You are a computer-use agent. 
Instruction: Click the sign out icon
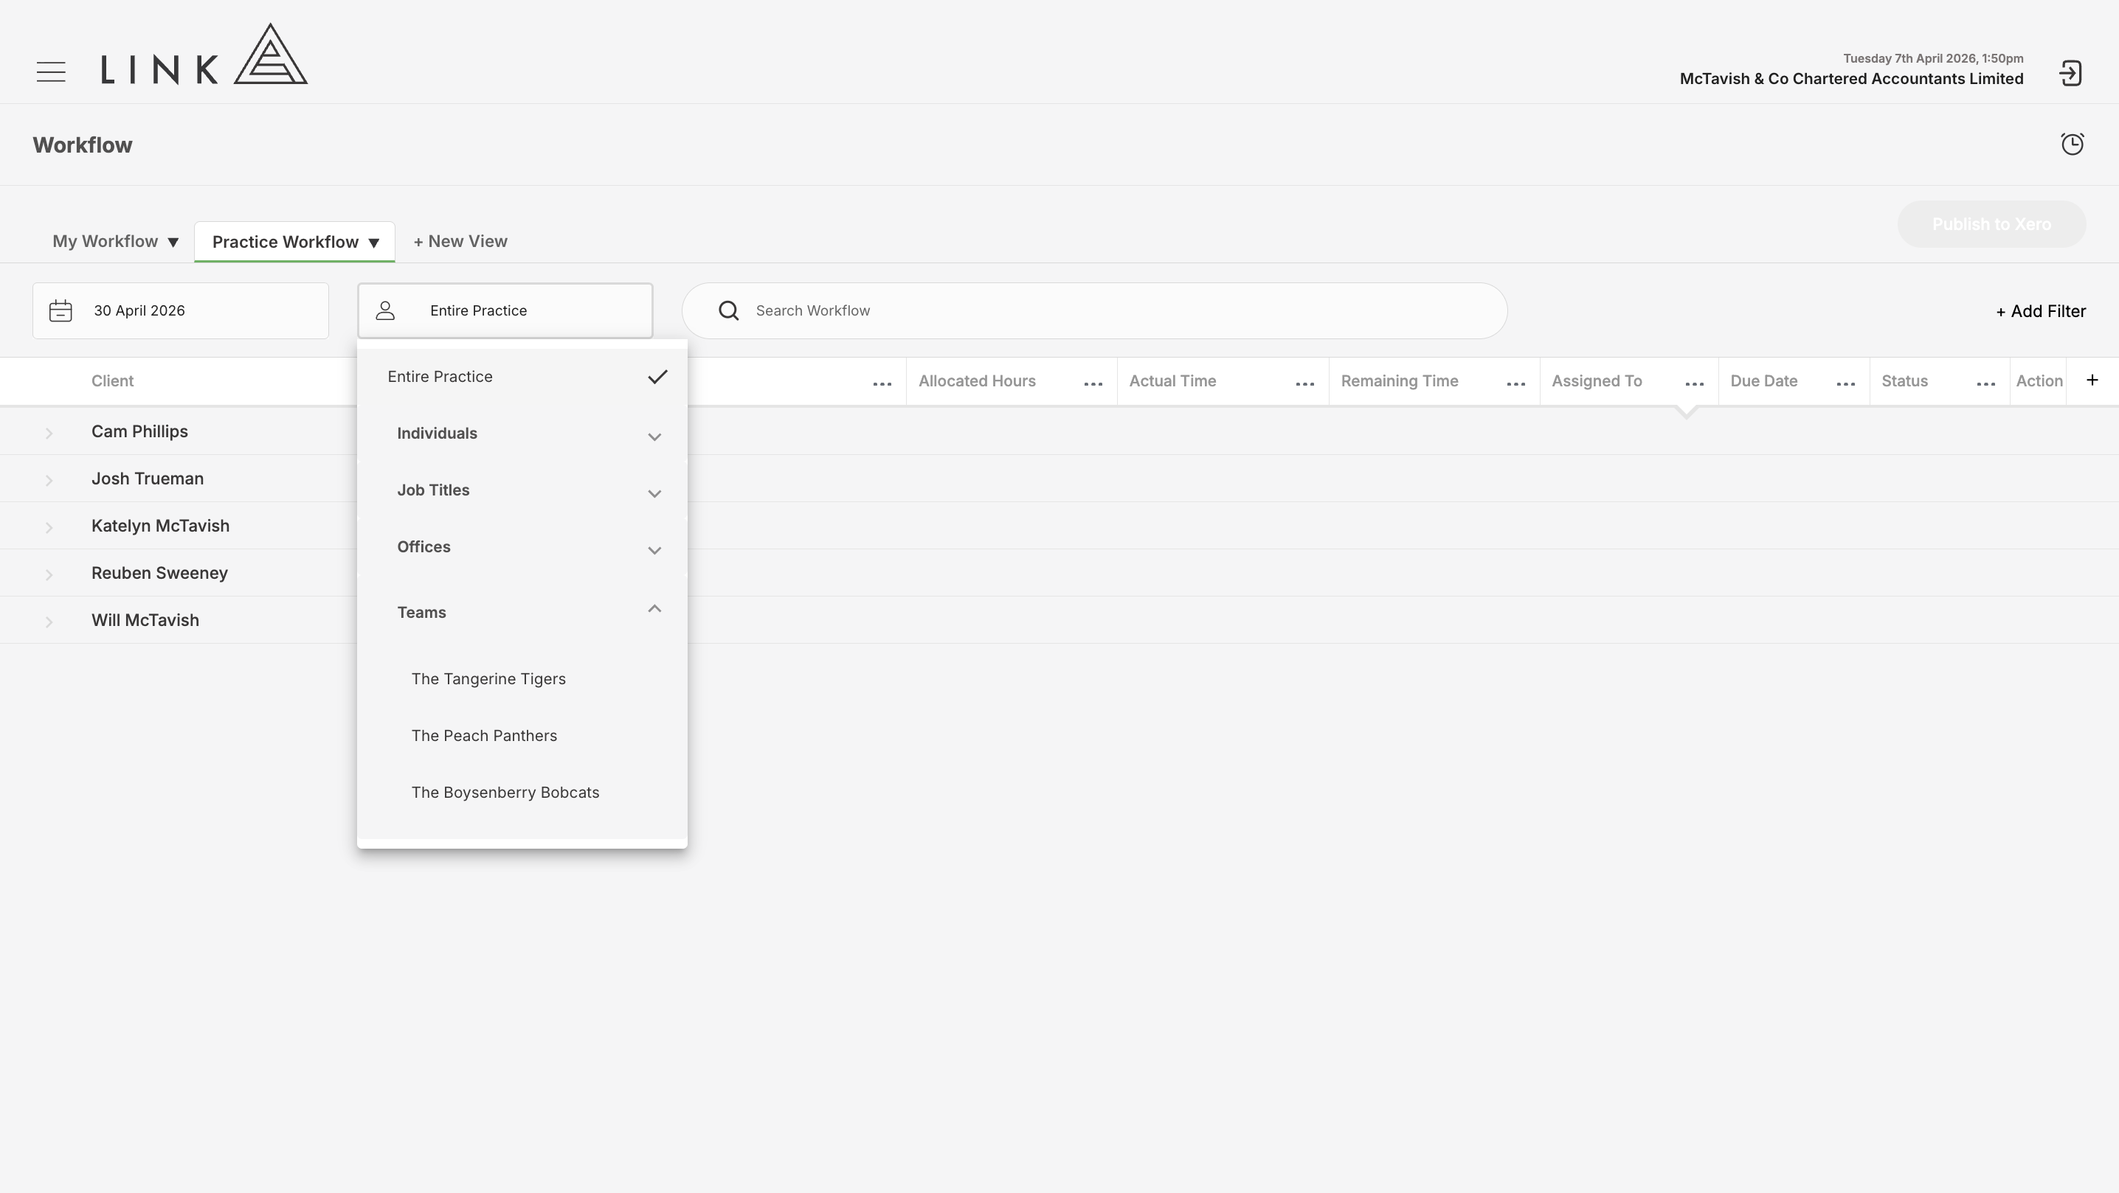[x=2070, y=73]
